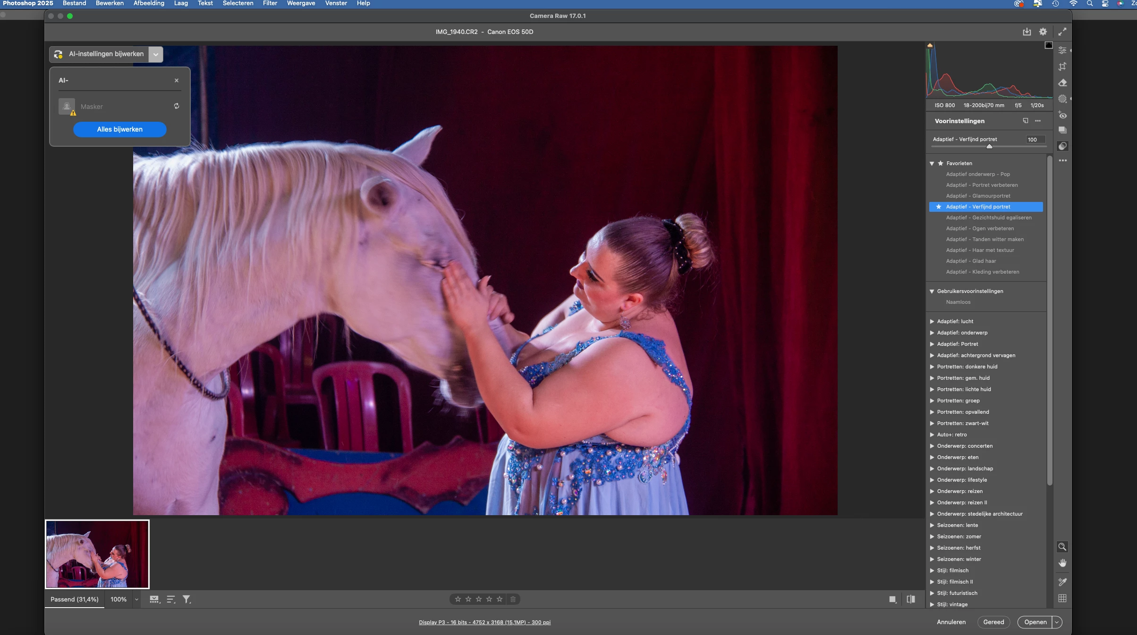Open the Masking tool

[1062, 99]
